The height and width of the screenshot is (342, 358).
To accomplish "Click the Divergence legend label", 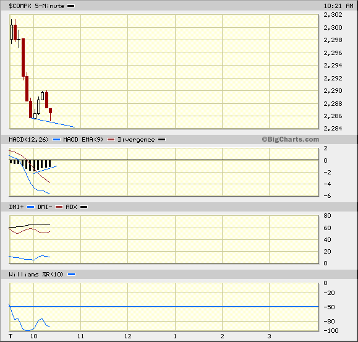I will point(136,140).
